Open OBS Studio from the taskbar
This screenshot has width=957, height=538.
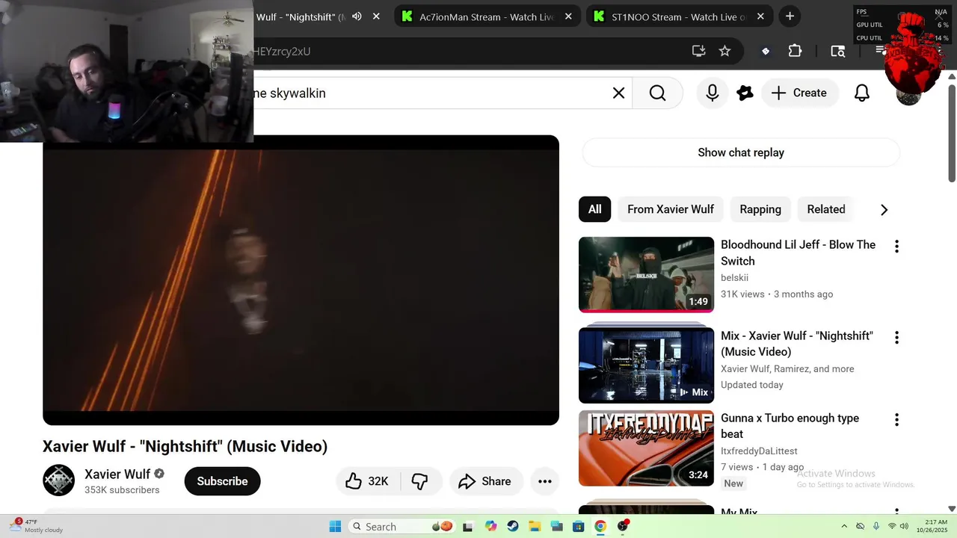coord(623,526)
